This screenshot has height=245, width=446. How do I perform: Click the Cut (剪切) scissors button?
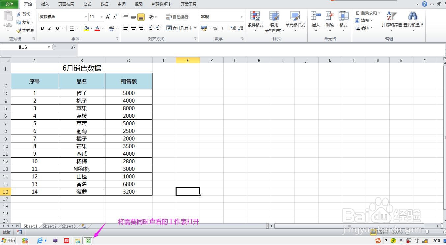(x=23, y=14)
